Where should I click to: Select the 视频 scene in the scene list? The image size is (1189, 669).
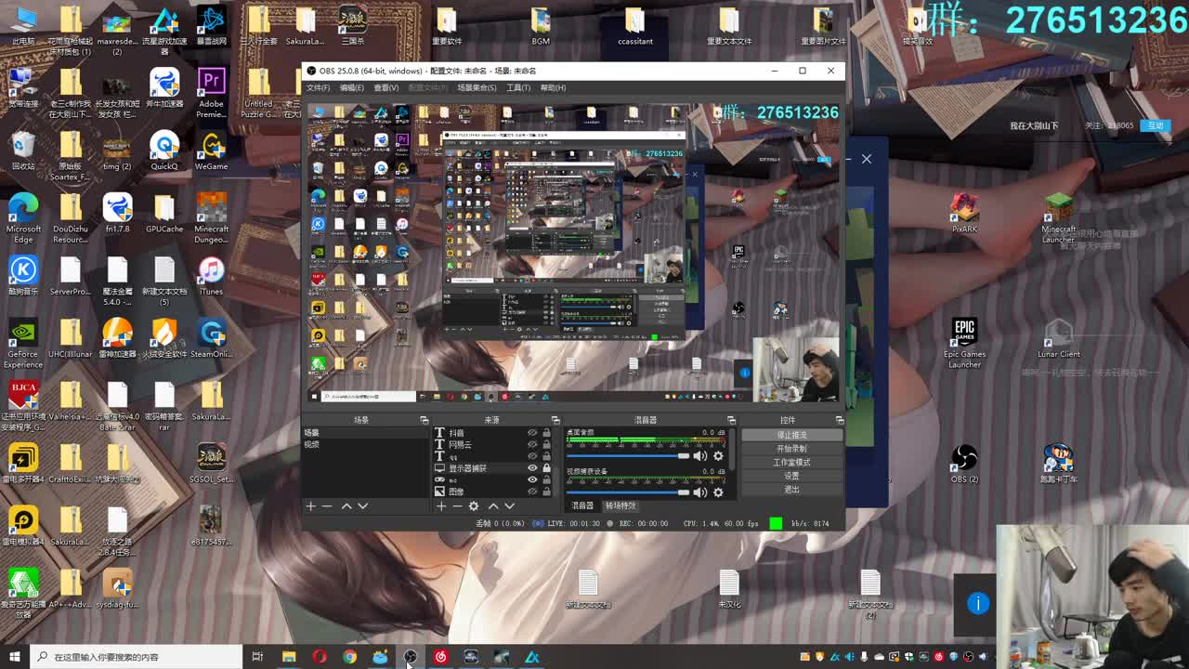point(365,444)
